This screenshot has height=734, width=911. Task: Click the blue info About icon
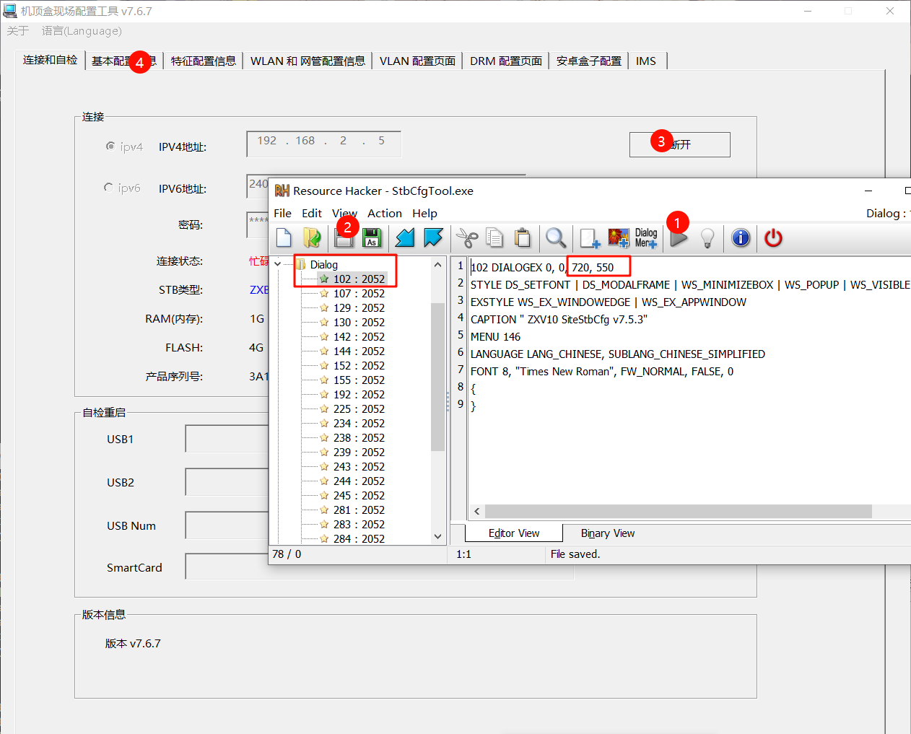pyautogui.click(x=741, y=237)
